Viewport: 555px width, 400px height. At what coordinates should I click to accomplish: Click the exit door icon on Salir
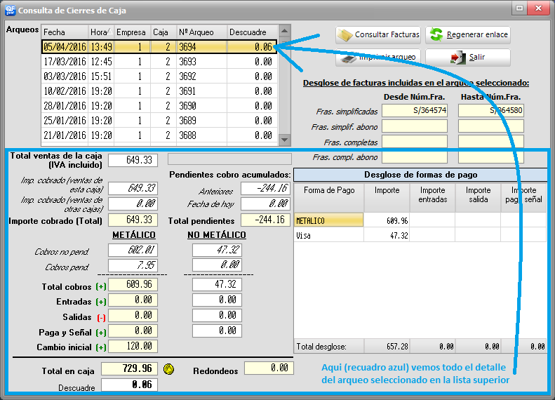coord(458,58)
